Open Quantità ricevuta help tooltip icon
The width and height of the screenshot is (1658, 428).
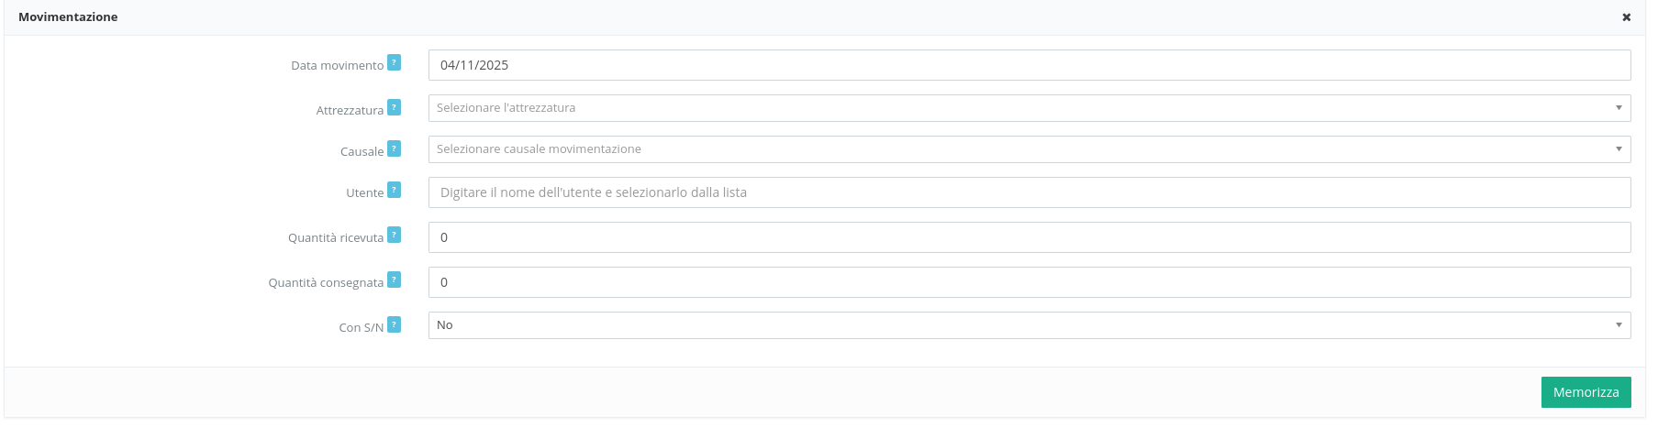[x=394, y=235]
